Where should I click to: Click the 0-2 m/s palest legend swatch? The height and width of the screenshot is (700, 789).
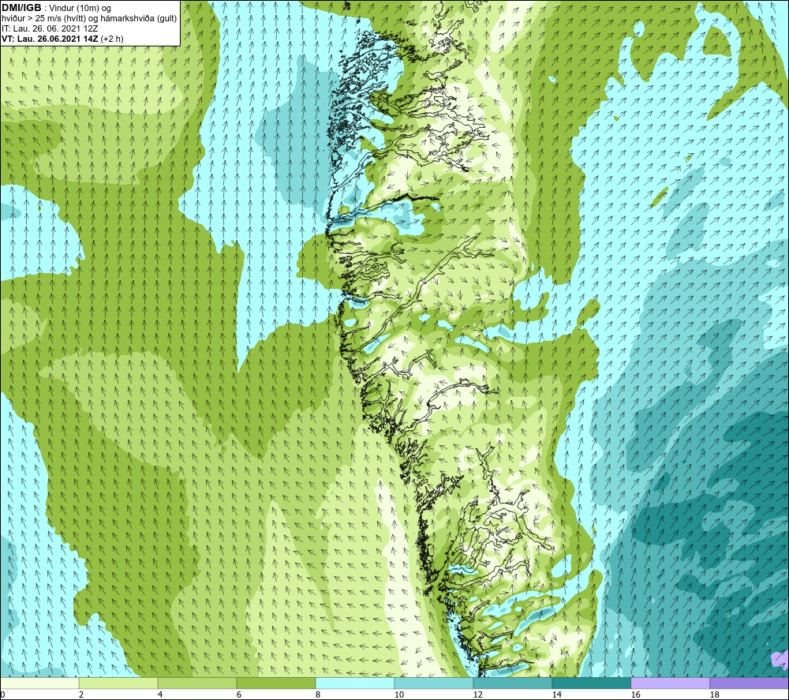pyautogui.click(x=39, y=683)
